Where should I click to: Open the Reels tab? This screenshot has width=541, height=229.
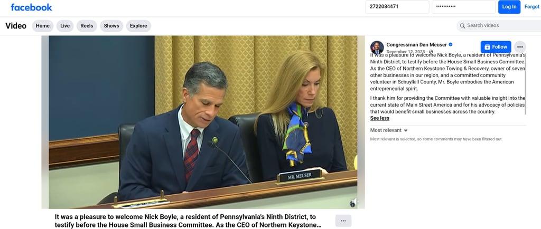pyautogui.click(x=87, y=26)
